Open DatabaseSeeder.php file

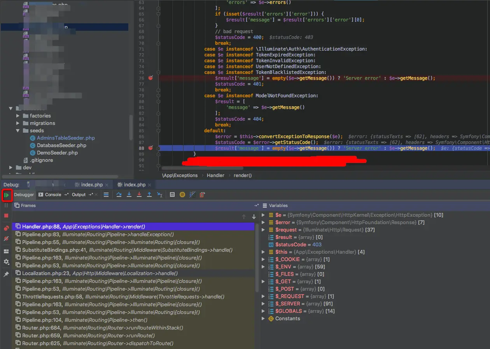tap(61, 145)
